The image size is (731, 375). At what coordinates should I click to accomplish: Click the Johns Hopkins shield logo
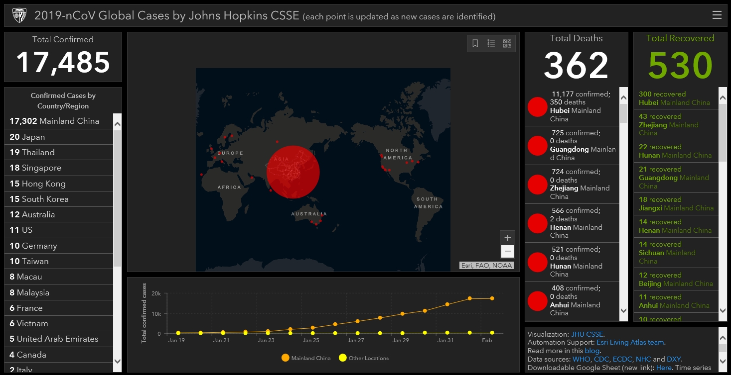19,15
